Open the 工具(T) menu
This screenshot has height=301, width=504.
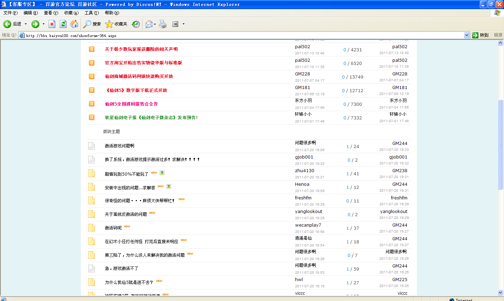92,13
